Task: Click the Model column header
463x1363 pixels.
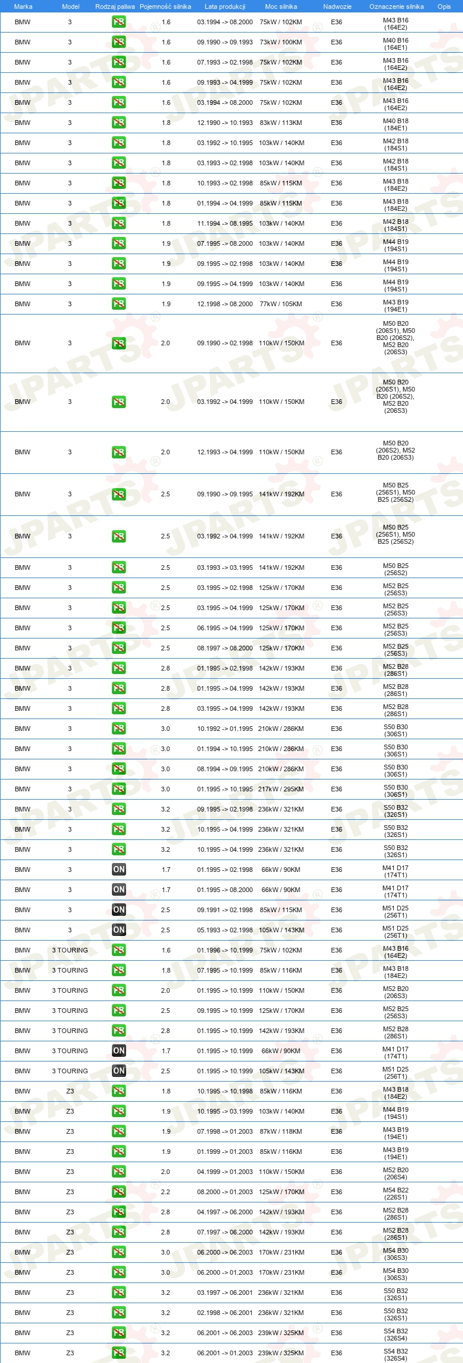Action: pyautogui.click(x=70, y=7)
